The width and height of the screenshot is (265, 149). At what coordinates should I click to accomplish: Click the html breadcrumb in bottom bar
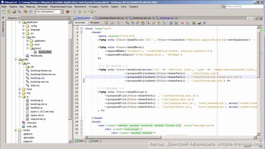(79, 141)
